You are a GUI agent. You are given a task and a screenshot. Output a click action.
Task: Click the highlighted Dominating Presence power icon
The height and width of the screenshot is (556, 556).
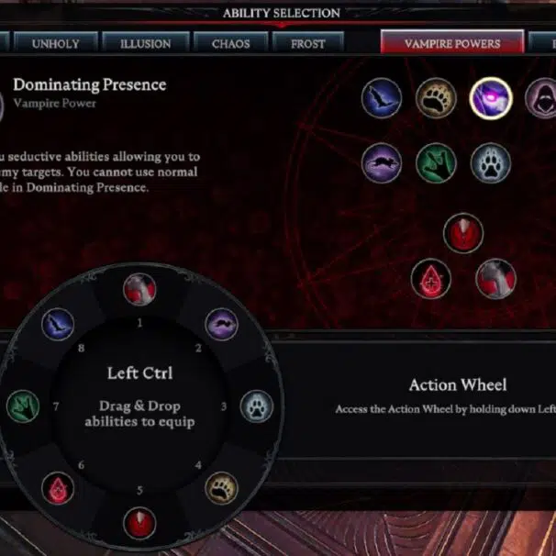491,98
